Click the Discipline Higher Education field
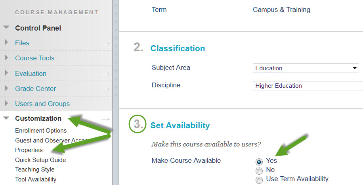Viewport: 363px width, 185px height. pyautogui.click(x=308, y=85)
